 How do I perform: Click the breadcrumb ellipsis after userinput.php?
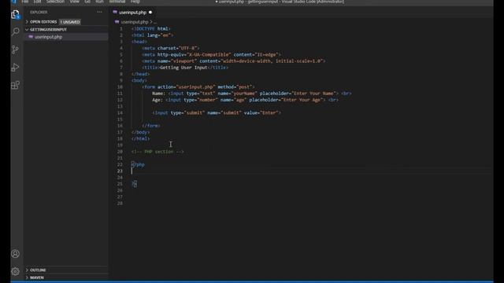155,22
